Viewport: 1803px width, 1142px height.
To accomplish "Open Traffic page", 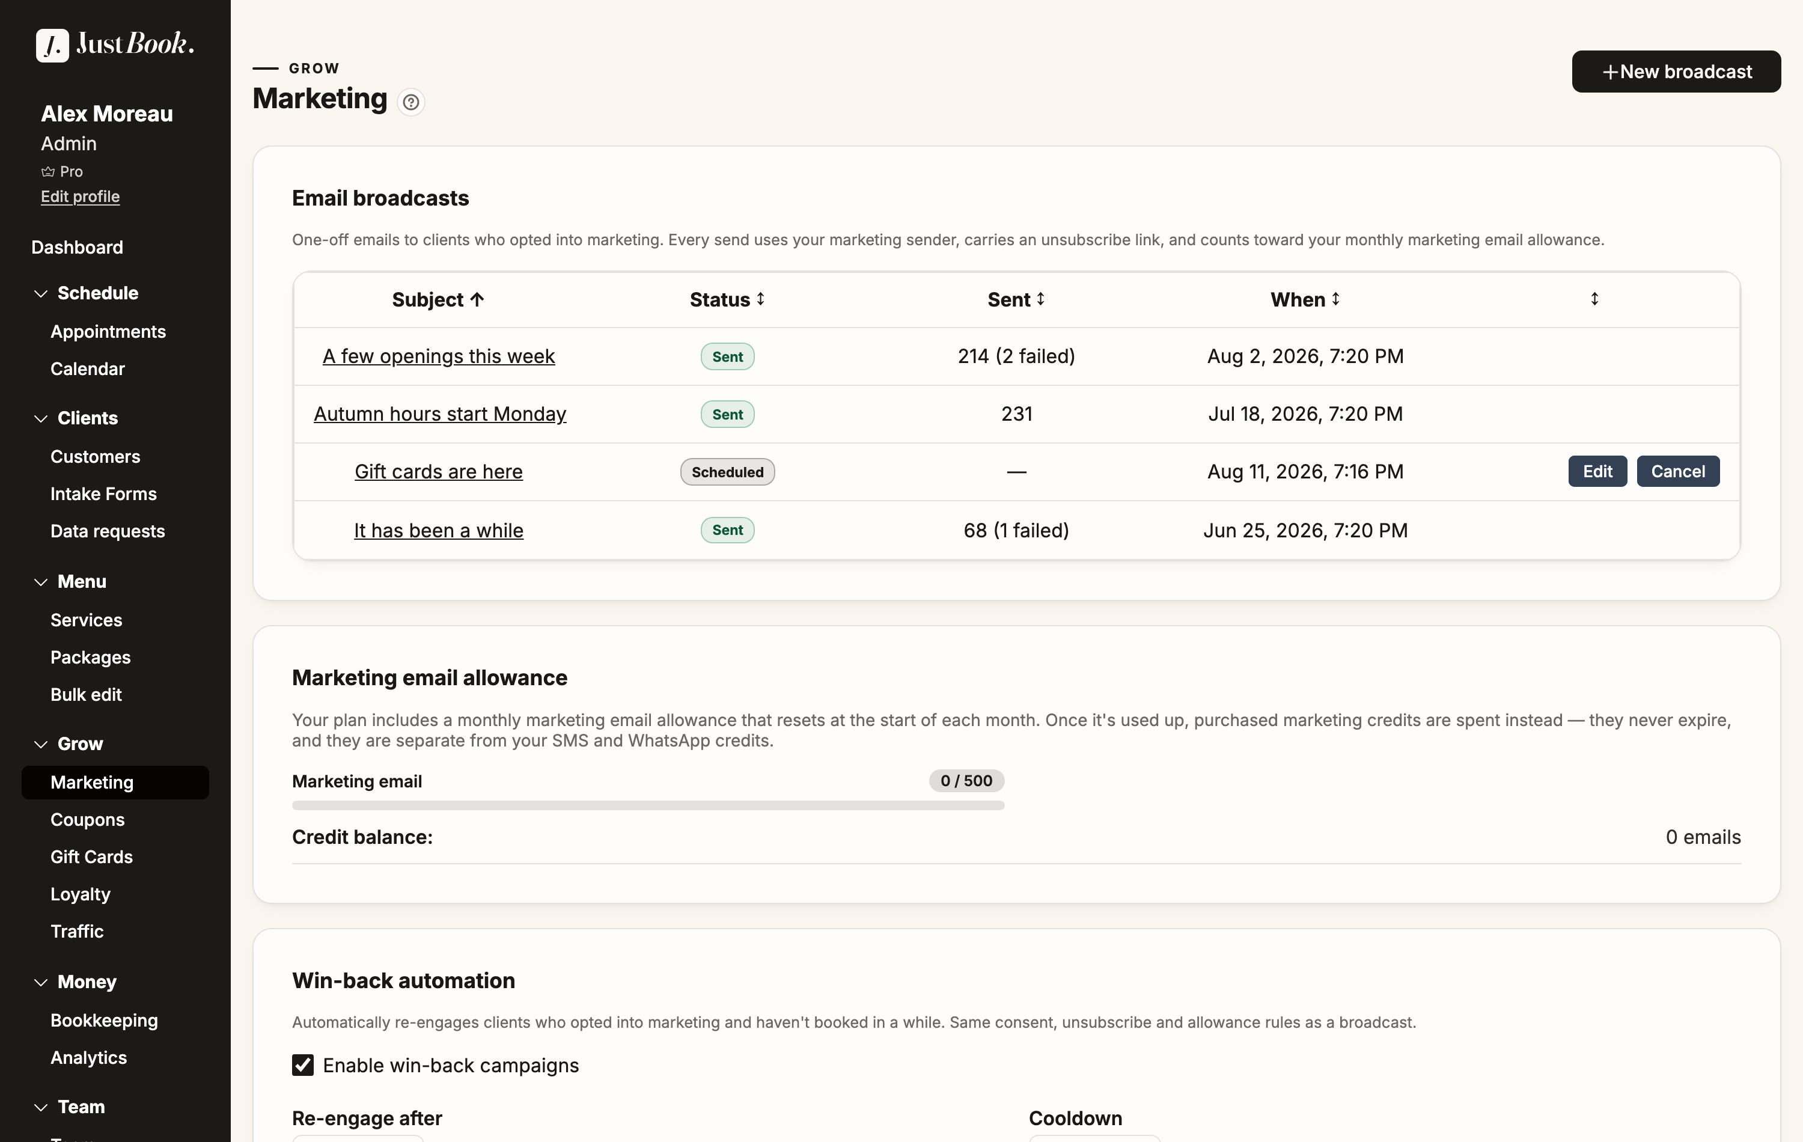I will point(77,932).
